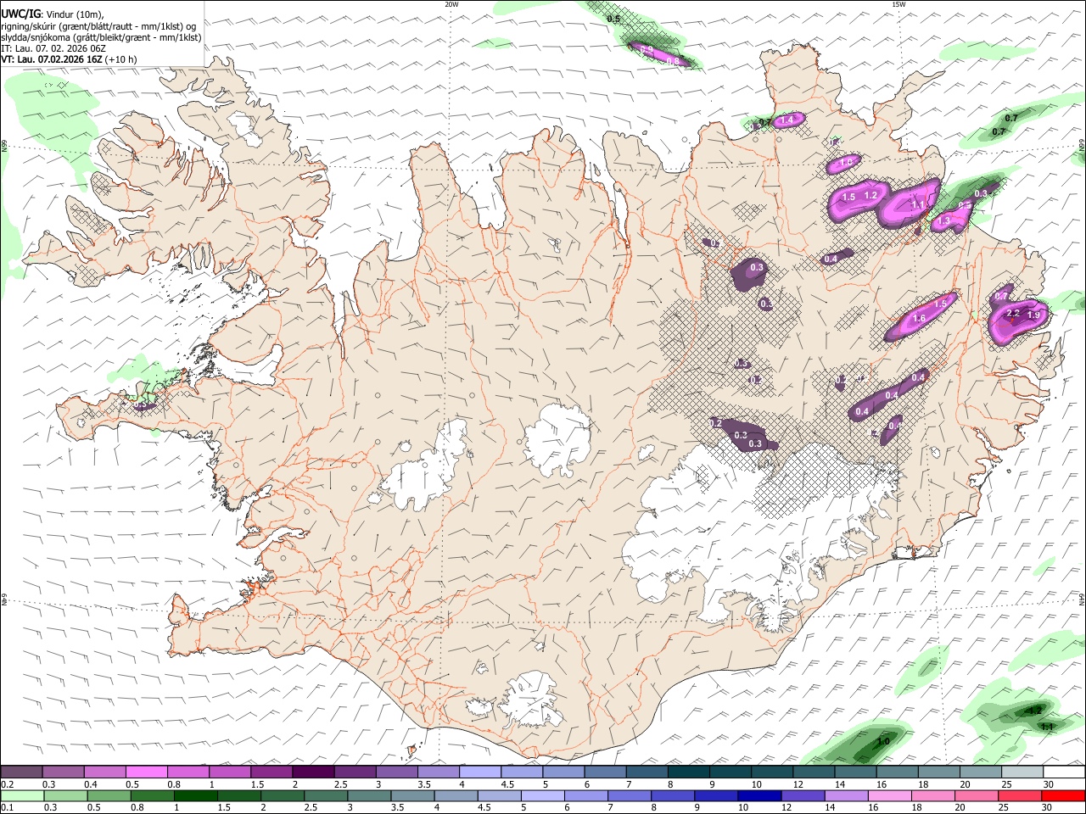Click the '0.9' precipitation value offshore north
Image resolution: width=1086 pixels, height=814 pixels.
click(647, 49)
